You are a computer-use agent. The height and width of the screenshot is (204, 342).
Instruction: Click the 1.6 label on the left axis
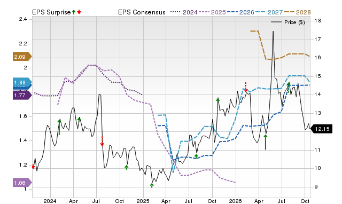(23, 116)
